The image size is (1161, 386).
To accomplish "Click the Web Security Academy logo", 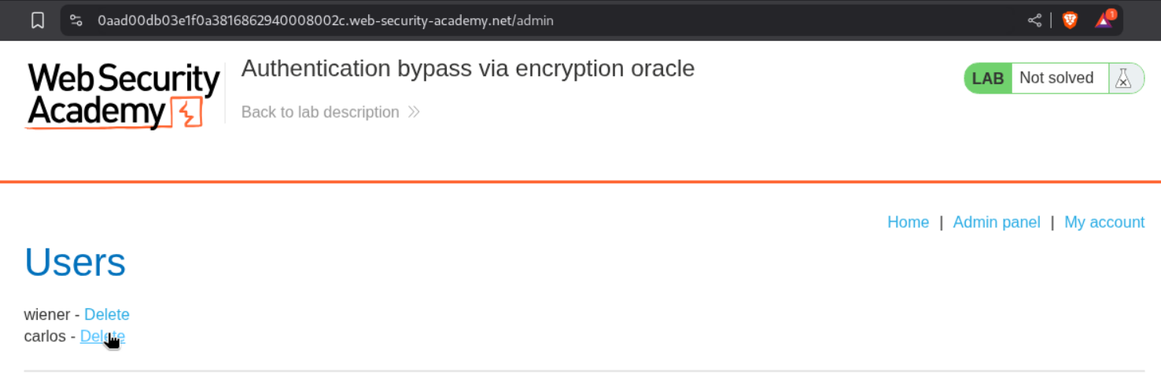I will coord(123,96).
